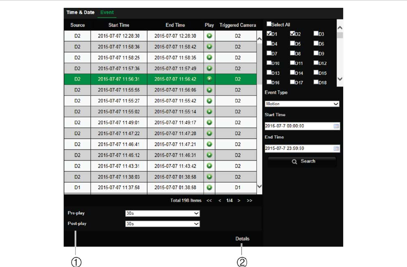Play the event starting 11:45:12
The width and height of the screenshot is (407, 267).
(x=209, y=155)
